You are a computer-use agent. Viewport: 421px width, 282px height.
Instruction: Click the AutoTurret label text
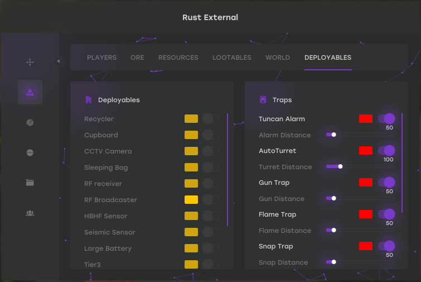click(x=277, y=151)
